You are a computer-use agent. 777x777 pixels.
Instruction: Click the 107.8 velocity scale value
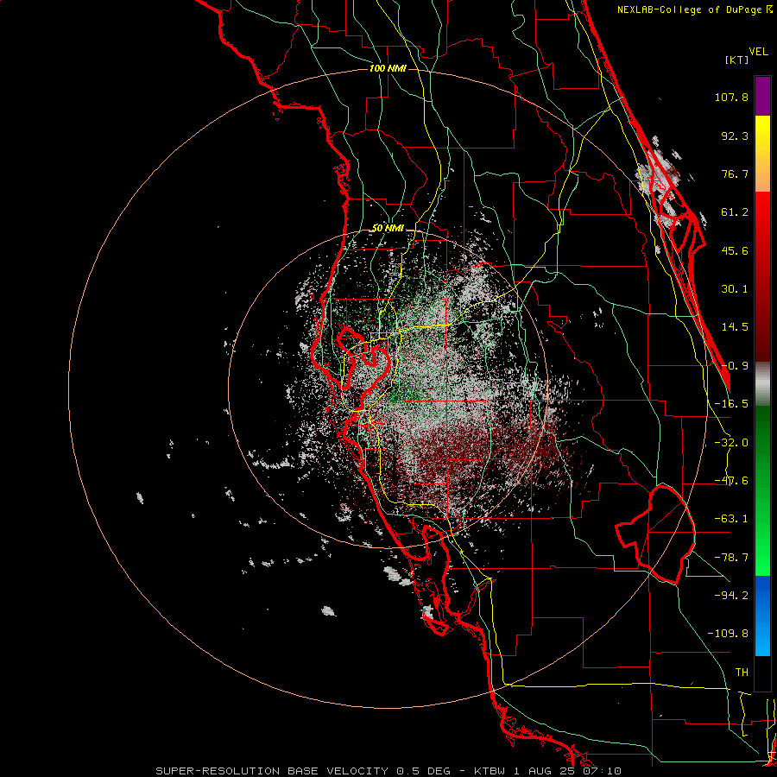tap(731, 97)
